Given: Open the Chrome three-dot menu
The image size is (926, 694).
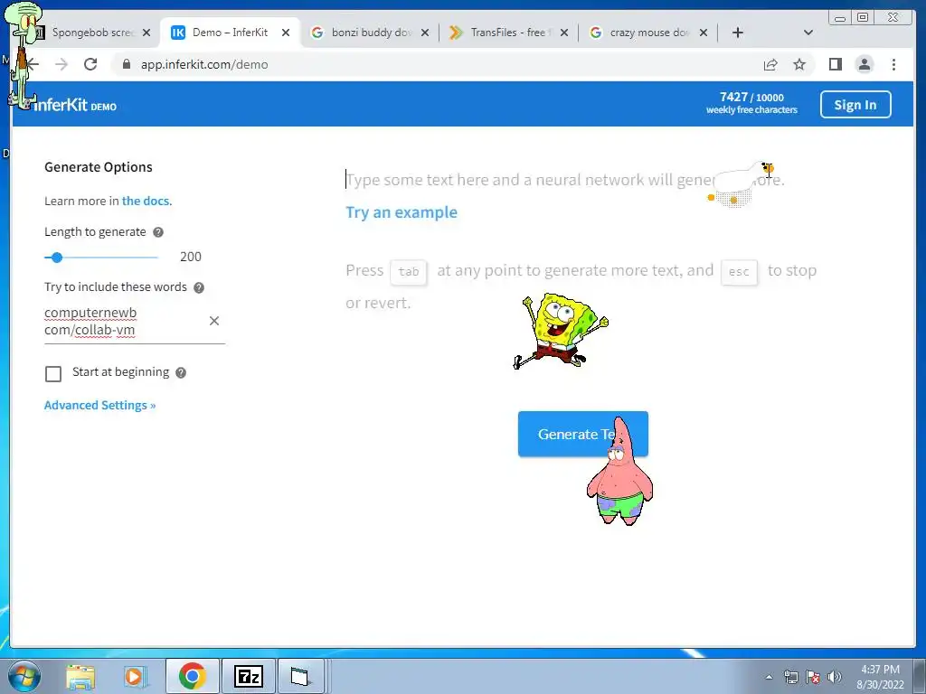Looking at the screenshot, I should tap(894, 64).
